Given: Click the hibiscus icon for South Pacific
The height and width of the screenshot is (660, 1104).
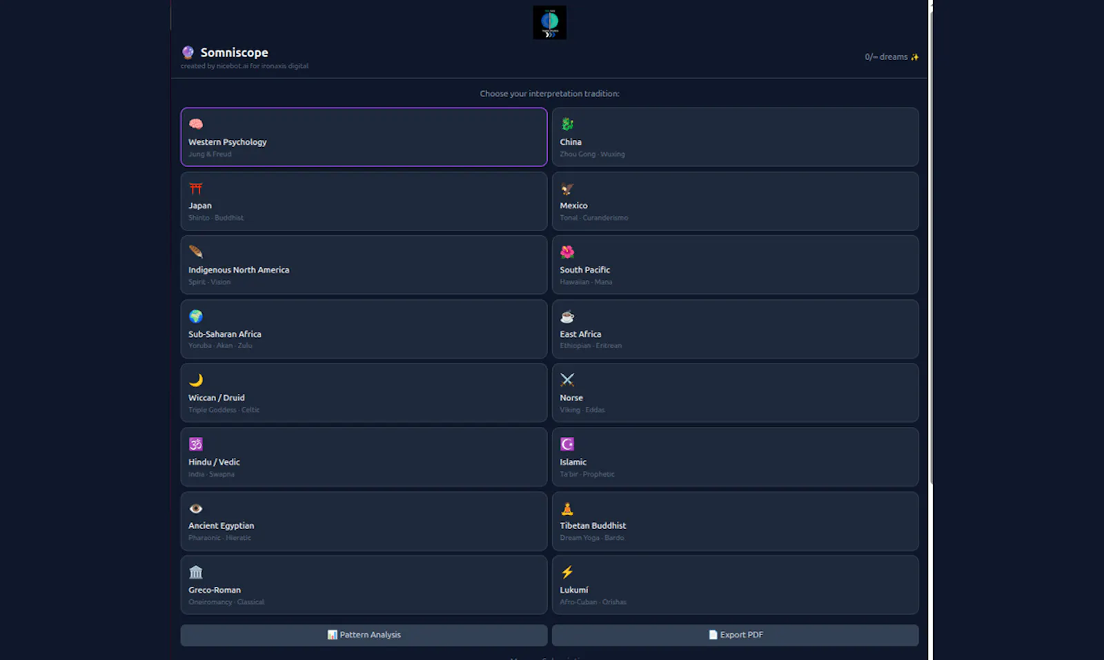Looking at the screenshot, I should tap(567, 252).
